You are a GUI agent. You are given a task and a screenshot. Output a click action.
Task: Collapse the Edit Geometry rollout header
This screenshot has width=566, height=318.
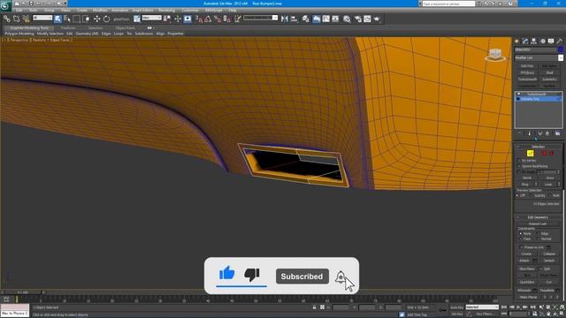pos(538,217)
